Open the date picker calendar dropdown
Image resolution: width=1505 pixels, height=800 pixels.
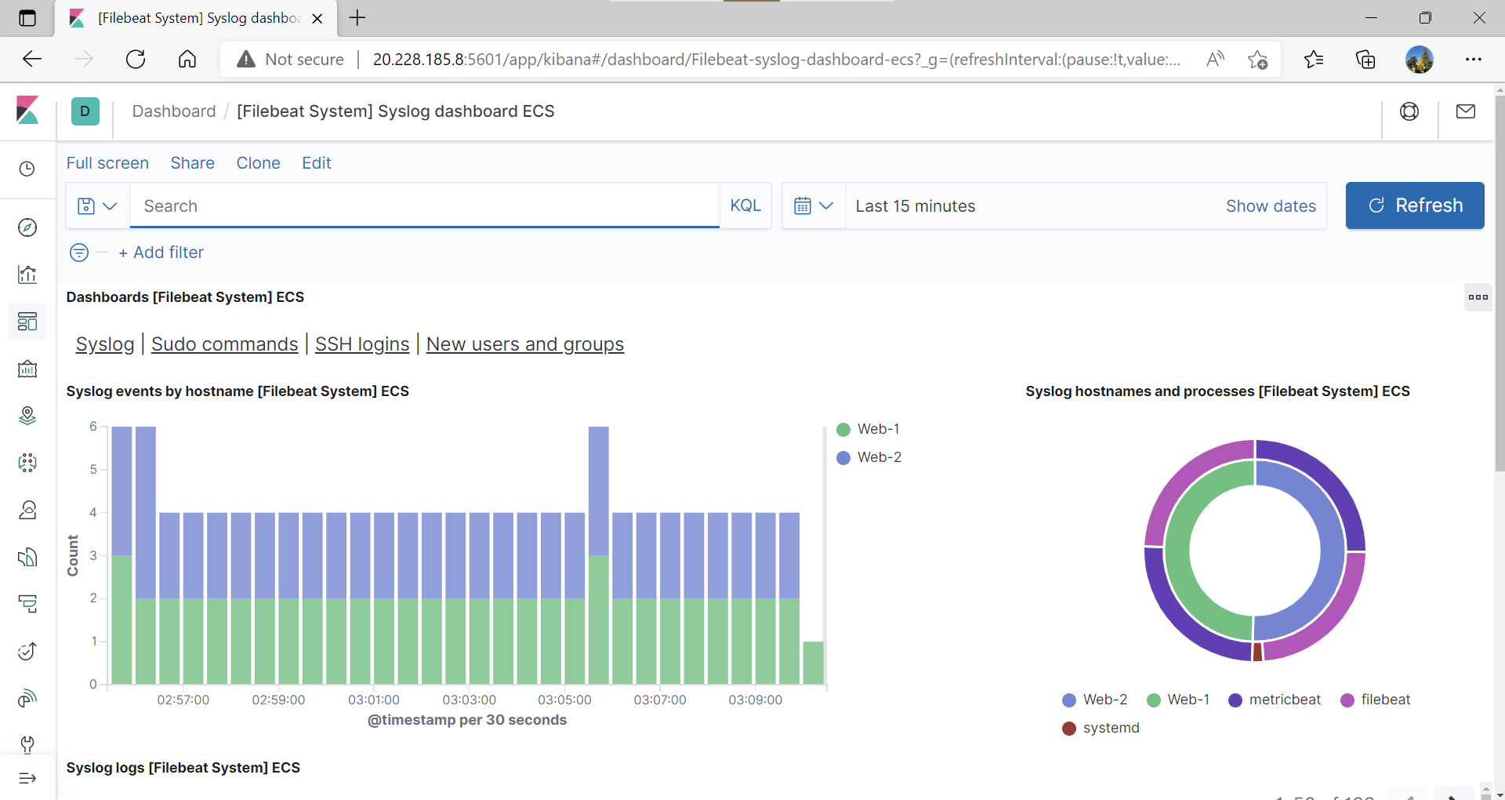coord(814,205)
